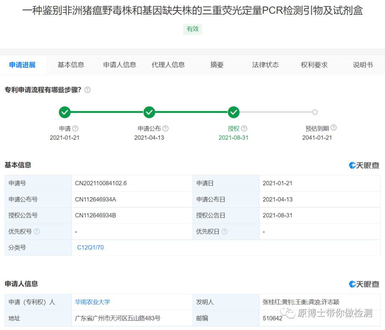Open the 权利要求 tab
This screenshot has height=330, width=385.
[x=314, y=65]
